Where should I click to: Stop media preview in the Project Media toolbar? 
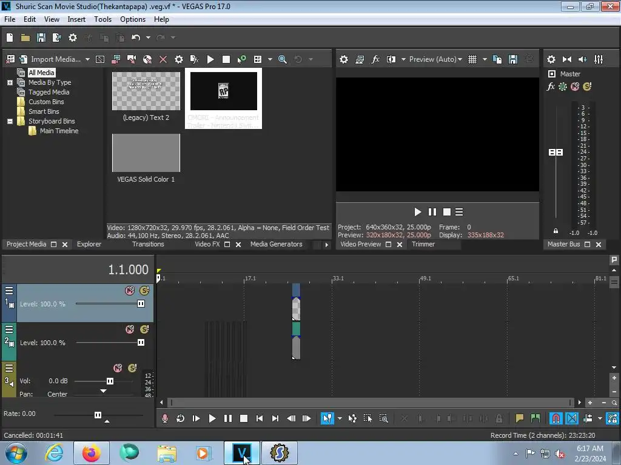(x=226, y=59)
